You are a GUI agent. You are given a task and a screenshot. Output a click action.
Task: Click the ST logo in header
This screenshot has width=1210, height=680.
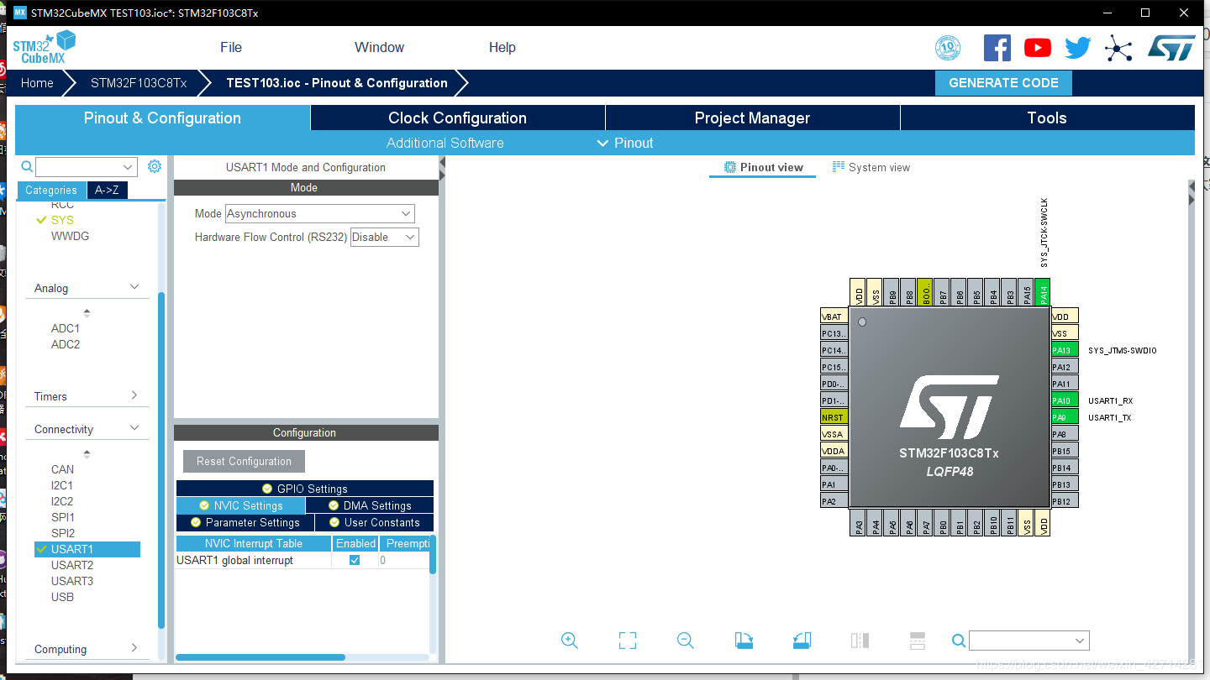1171,48
